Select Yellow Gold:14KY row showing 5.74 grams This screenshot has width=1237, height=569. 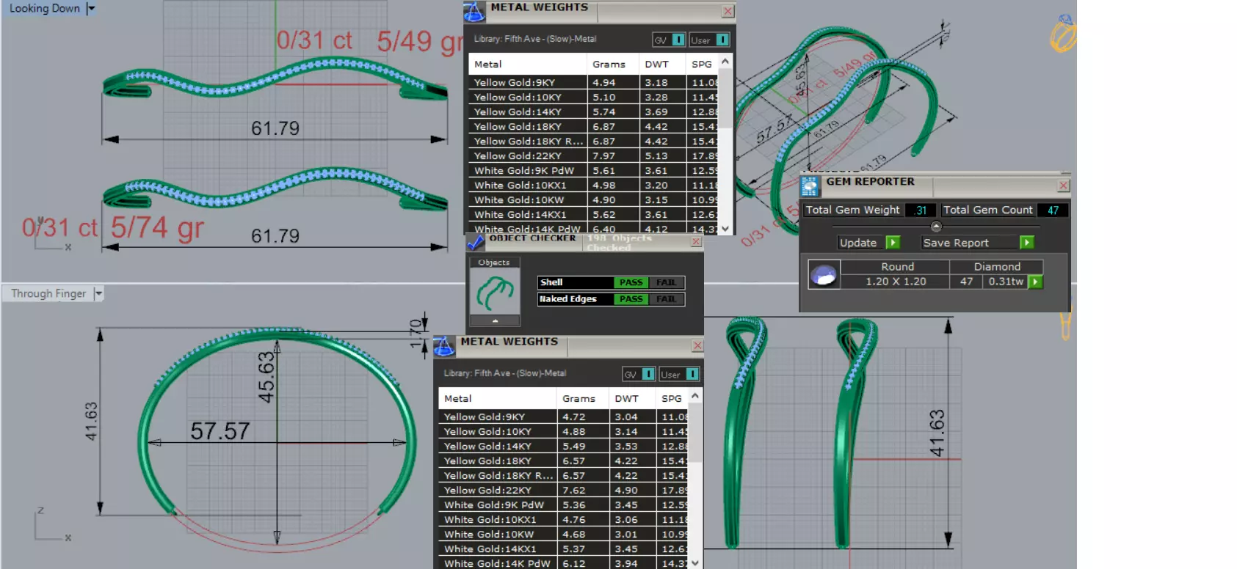click(x=594, y=112)
